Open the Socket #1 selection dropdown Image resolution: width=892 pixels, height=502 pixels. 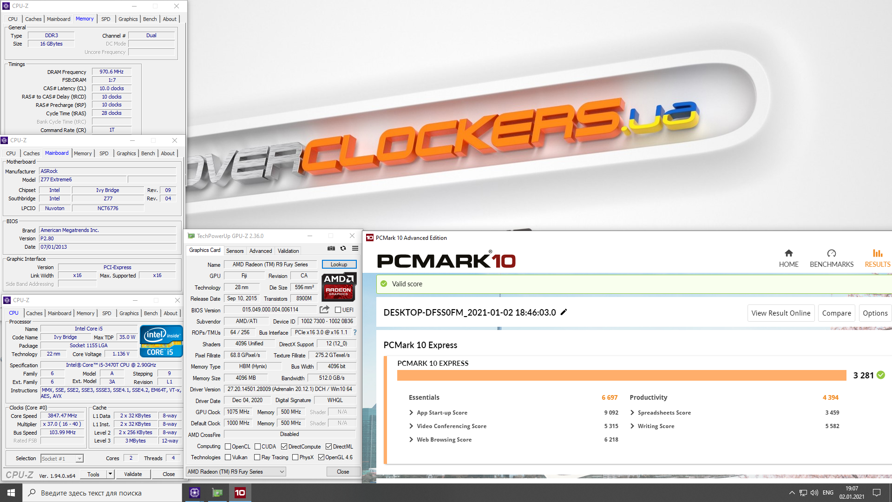coord(62,459)
